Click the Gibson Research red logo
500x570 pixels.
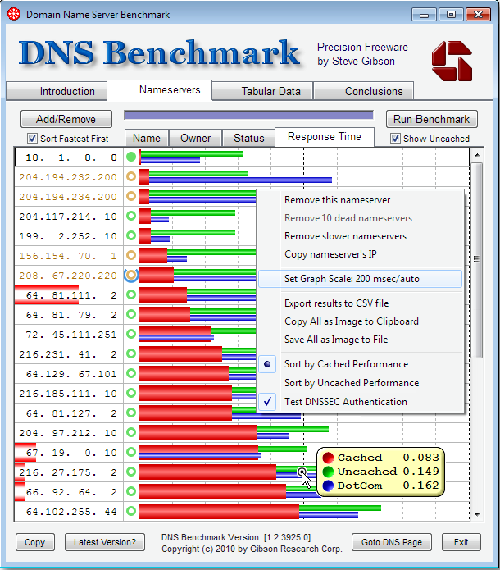click(x=452, y=61)
